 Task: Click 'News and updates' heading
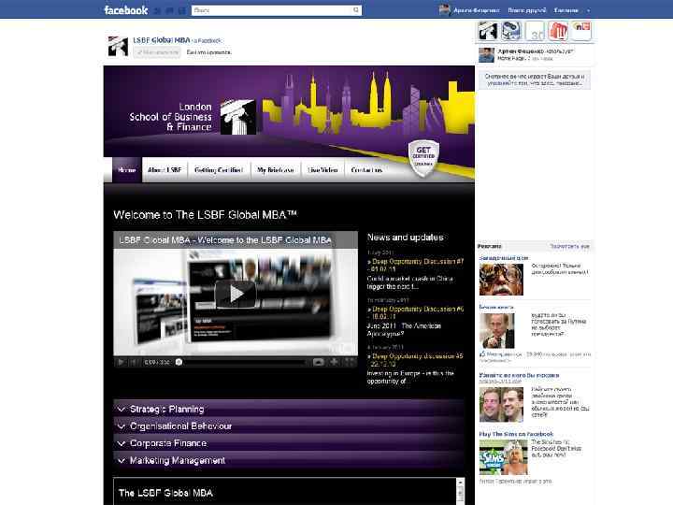click(x=405, y=237)
